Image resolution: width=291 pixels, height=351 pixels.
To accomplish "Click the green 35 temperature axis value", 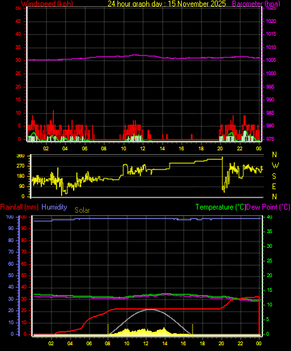I will pos(269,231).
